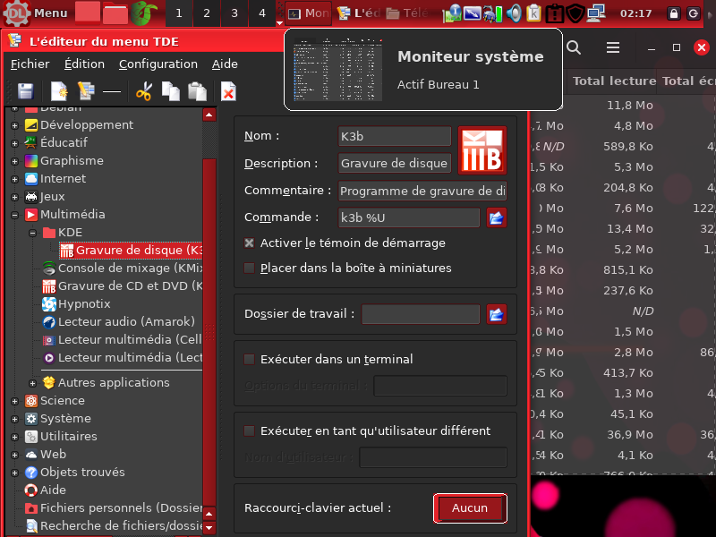Click the New Submenu toolbar icon
The height and width of the screenshot is (537, 716).
pyautogui.click(x=86, y=91)
